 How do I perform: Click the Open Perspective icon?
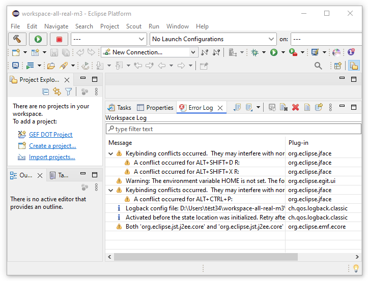[337, 66]
